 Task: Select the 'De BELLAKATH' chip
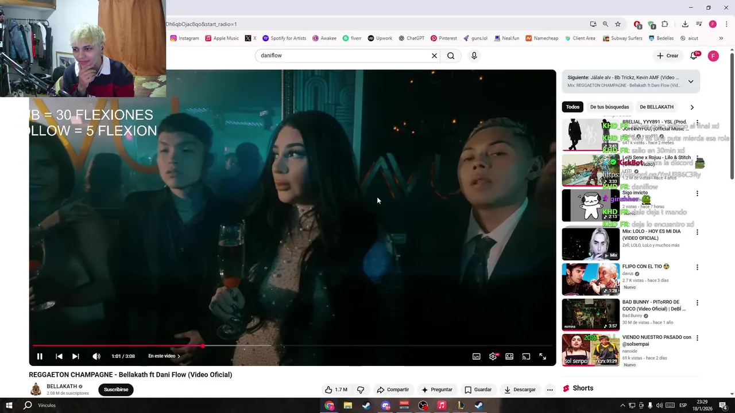656,107
